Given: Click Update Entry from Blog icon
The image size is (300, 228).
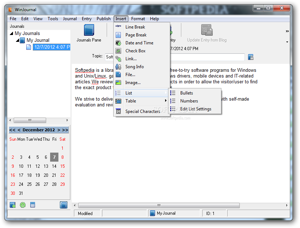Looking at the screenshot, I should click(207, 30).
